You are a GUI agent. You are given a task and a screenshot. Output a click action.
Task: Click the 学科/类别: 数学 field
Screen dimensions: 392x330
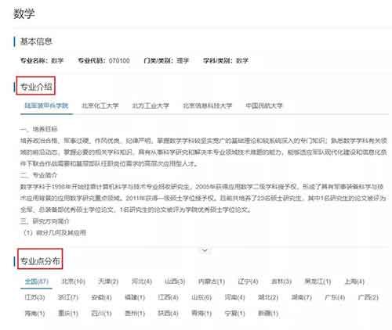click(x=226, y=61)
